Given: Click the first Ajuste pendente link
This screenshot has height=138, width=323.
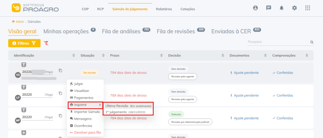Looking at the screenshot, I should coord(246,73).
